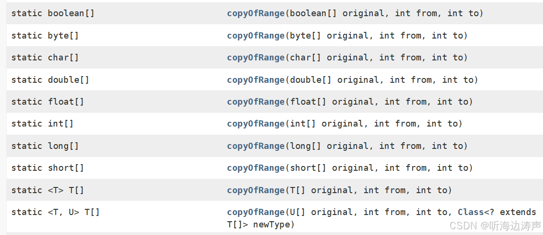Select the 'static byte[]' return type cell
543x235 pixels.
tap(45, 36)
